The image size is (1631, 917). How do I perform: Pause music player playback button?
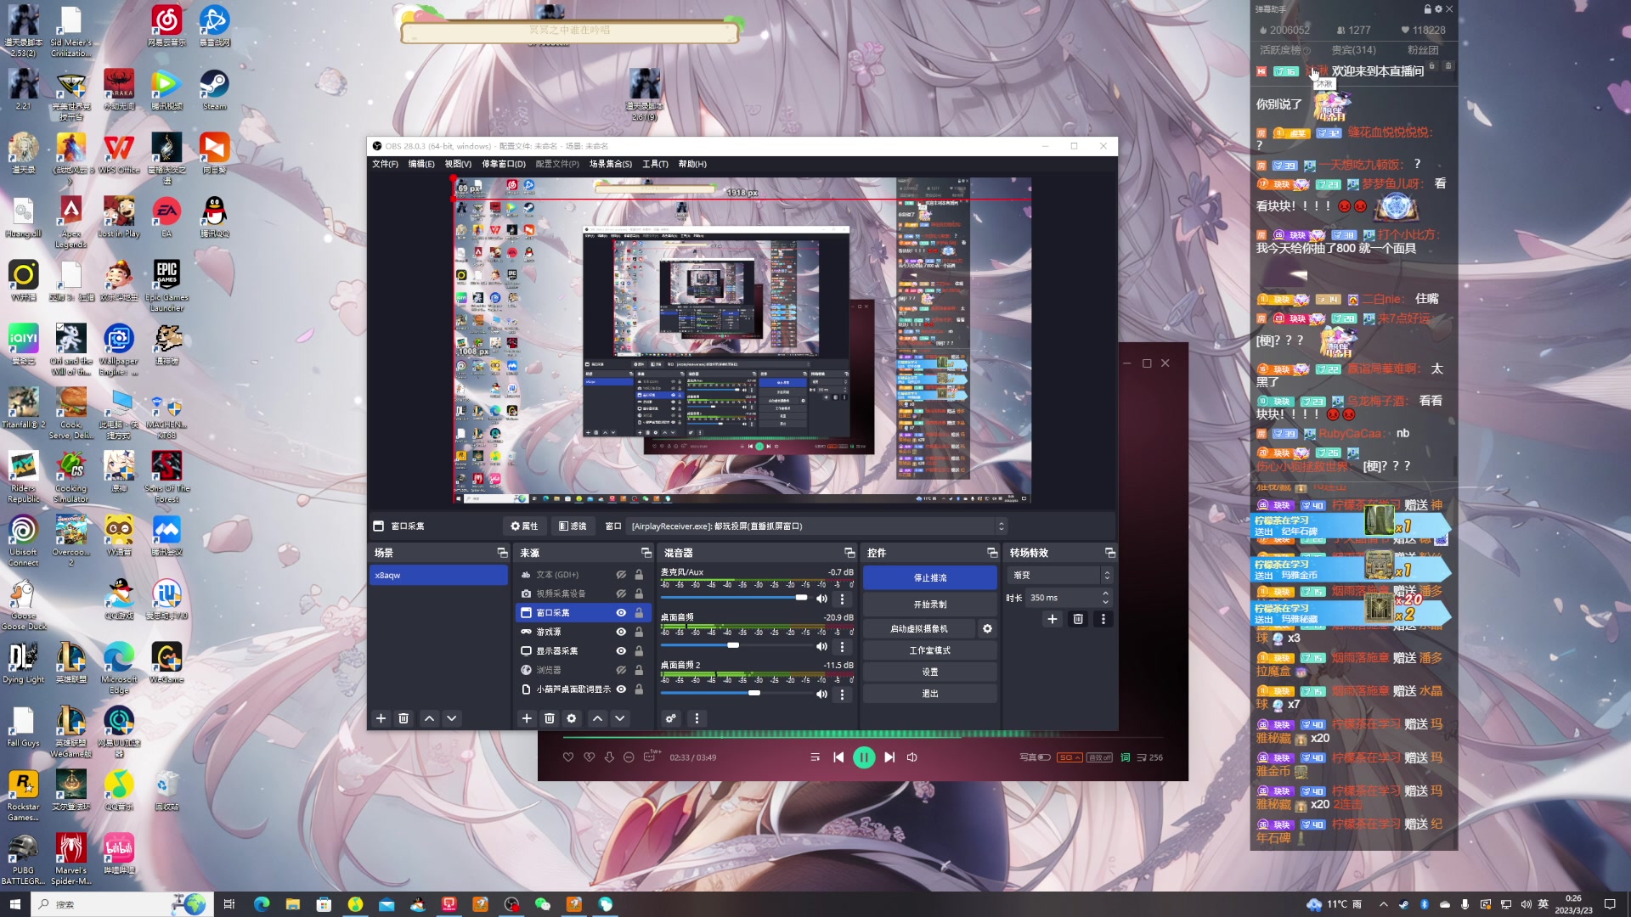(x=864, y=757)
